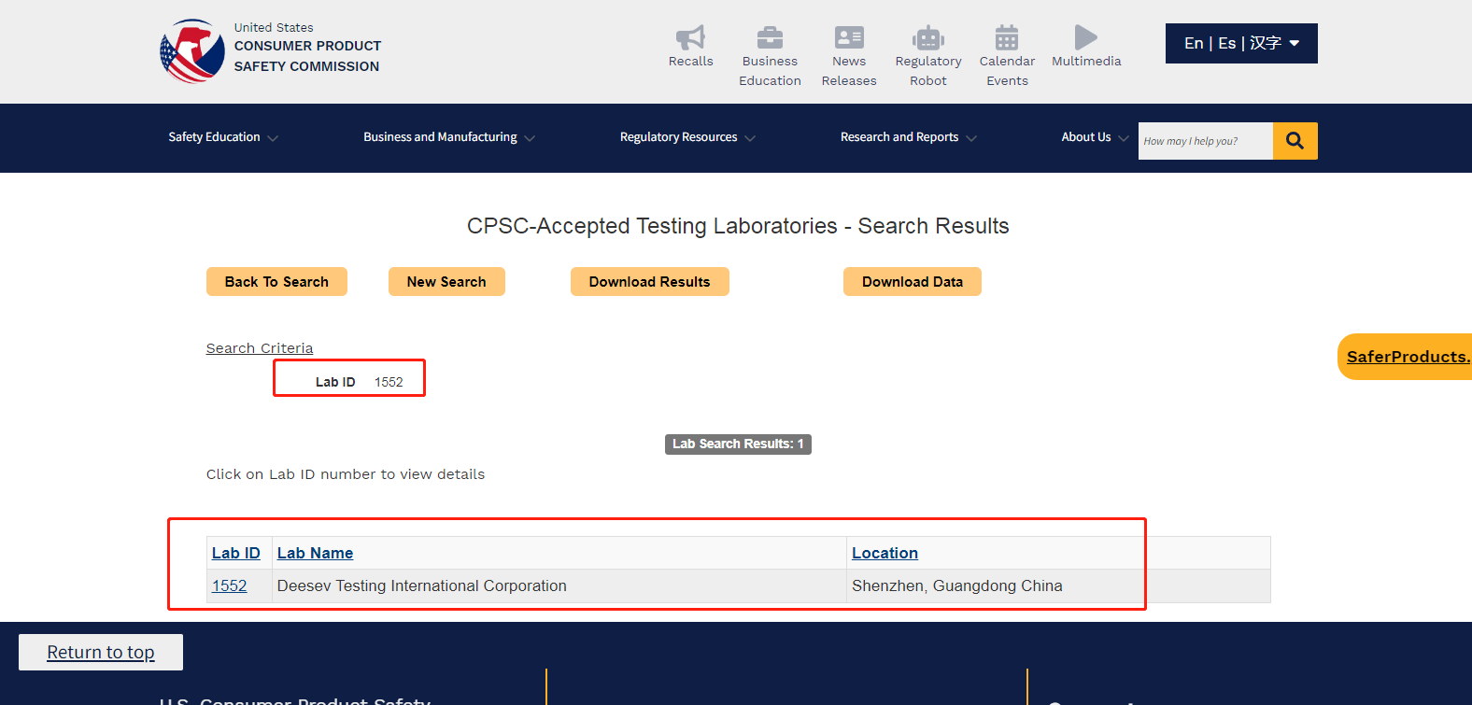Screen dimensions: 1472x705
Task: Click 'Click on Lab ID number to view details' text
Action: point(346,474)
